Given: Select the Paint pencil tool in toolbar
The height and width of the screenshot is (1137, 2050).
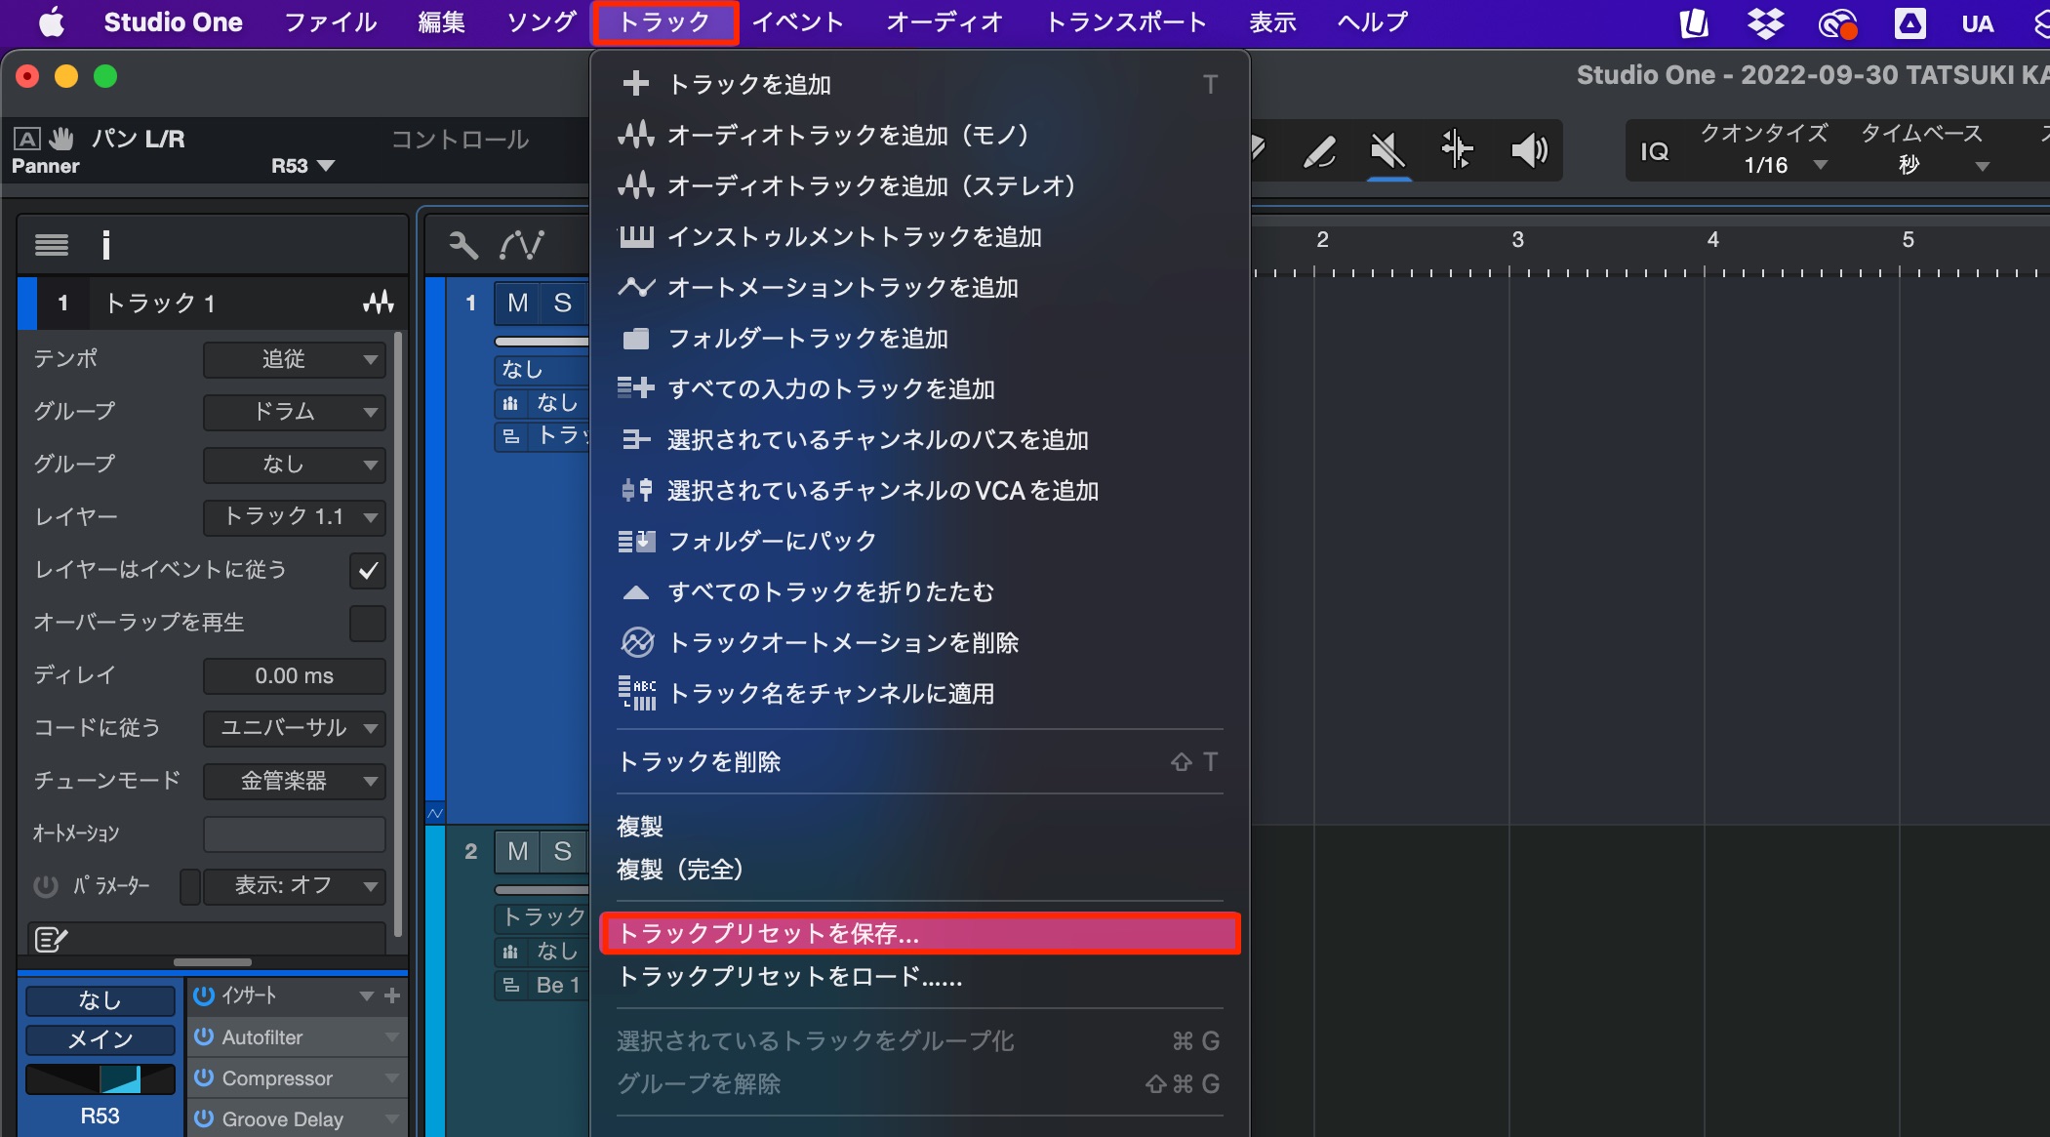Looking at the screenshot, I should [1319, 151].
